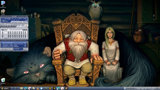Click the 07:50 taskbar clock

coord(151,88)
